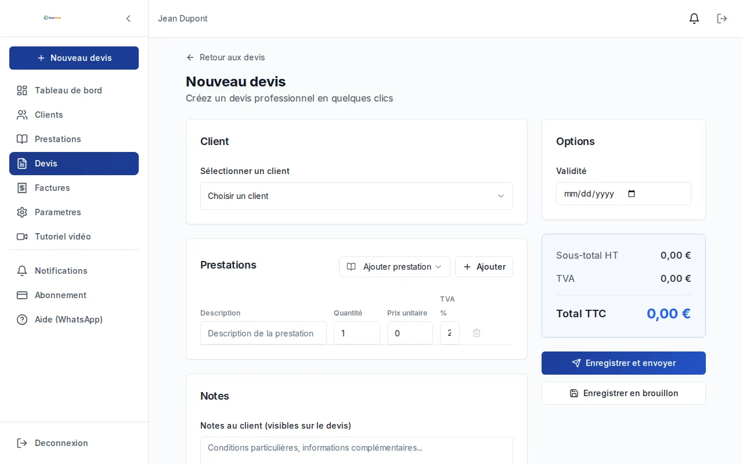Expand the Ajouter prestation dropdown
This screenshot has width=743, height=464.
395,267
